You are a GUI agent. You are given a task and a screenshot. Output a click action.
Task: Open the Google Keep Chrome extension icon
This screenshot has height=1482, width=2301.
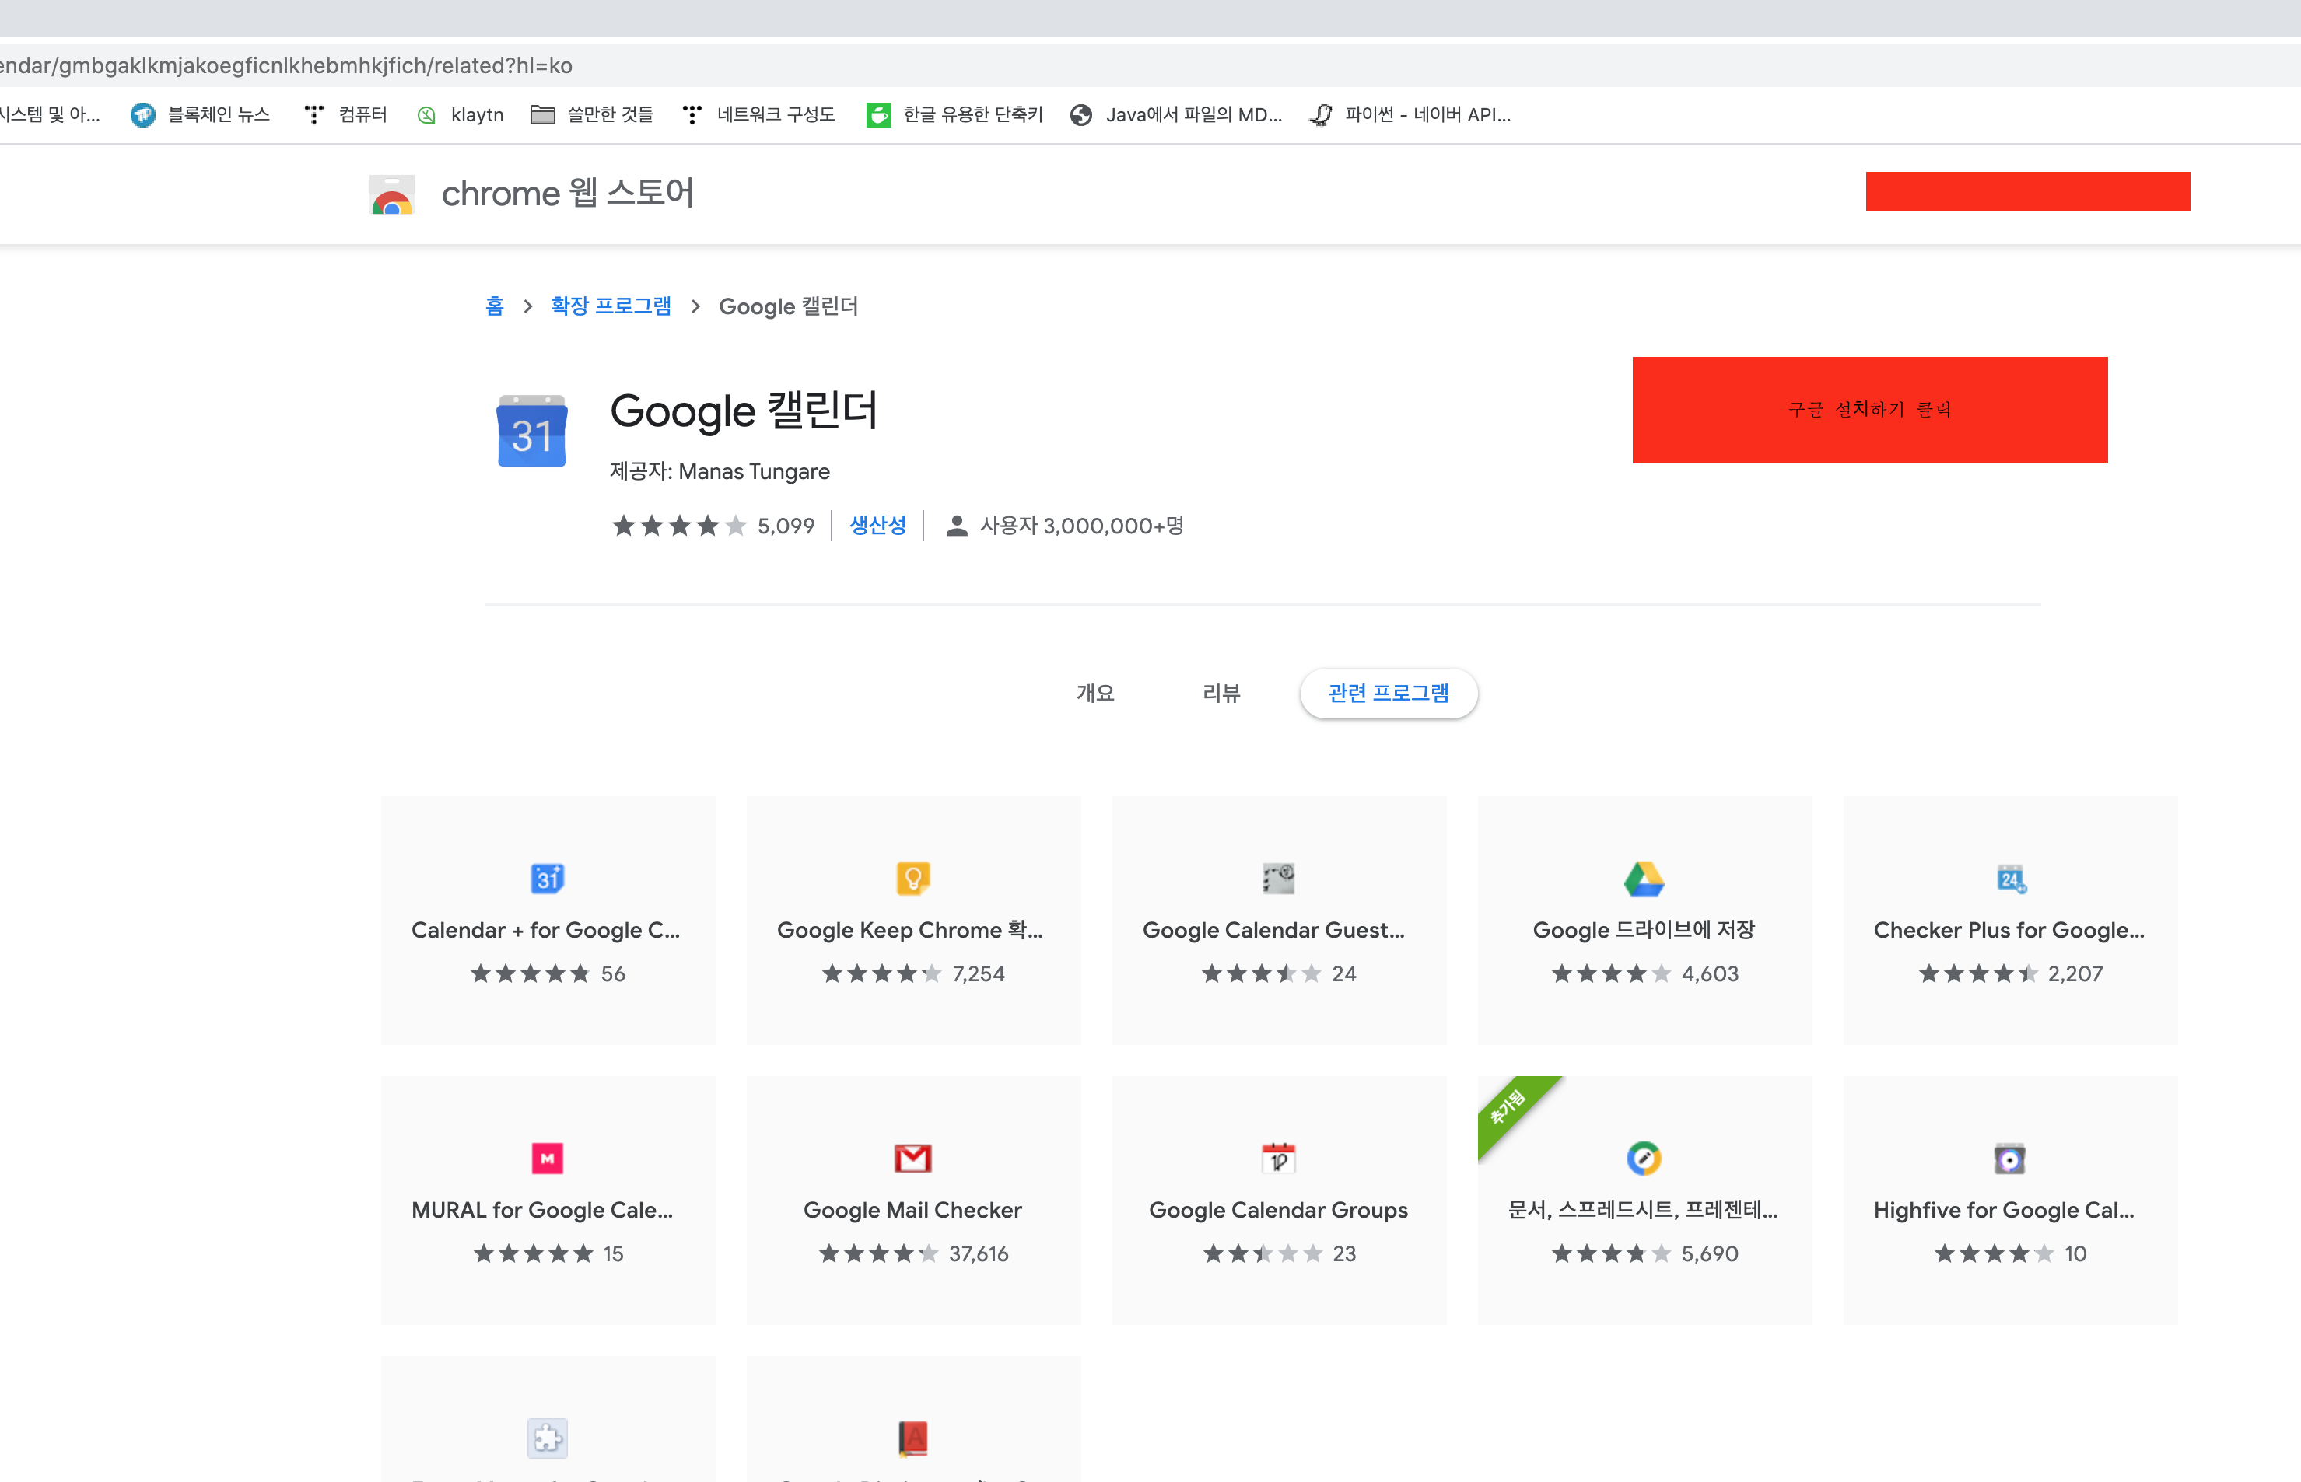(912, 878)
